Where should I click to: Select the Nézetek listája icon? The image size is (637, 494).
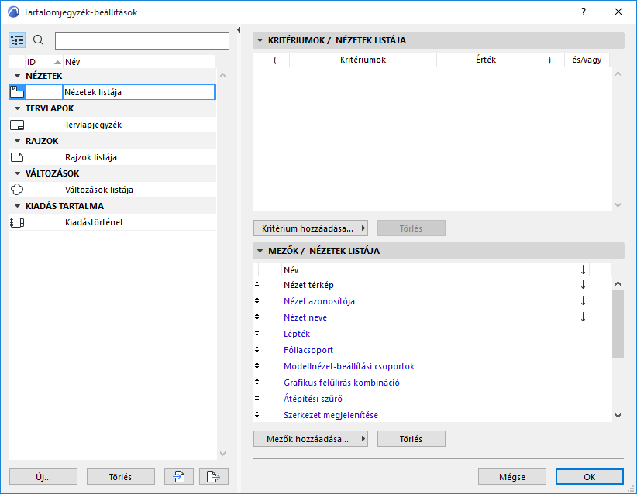[x=17, y=92]
